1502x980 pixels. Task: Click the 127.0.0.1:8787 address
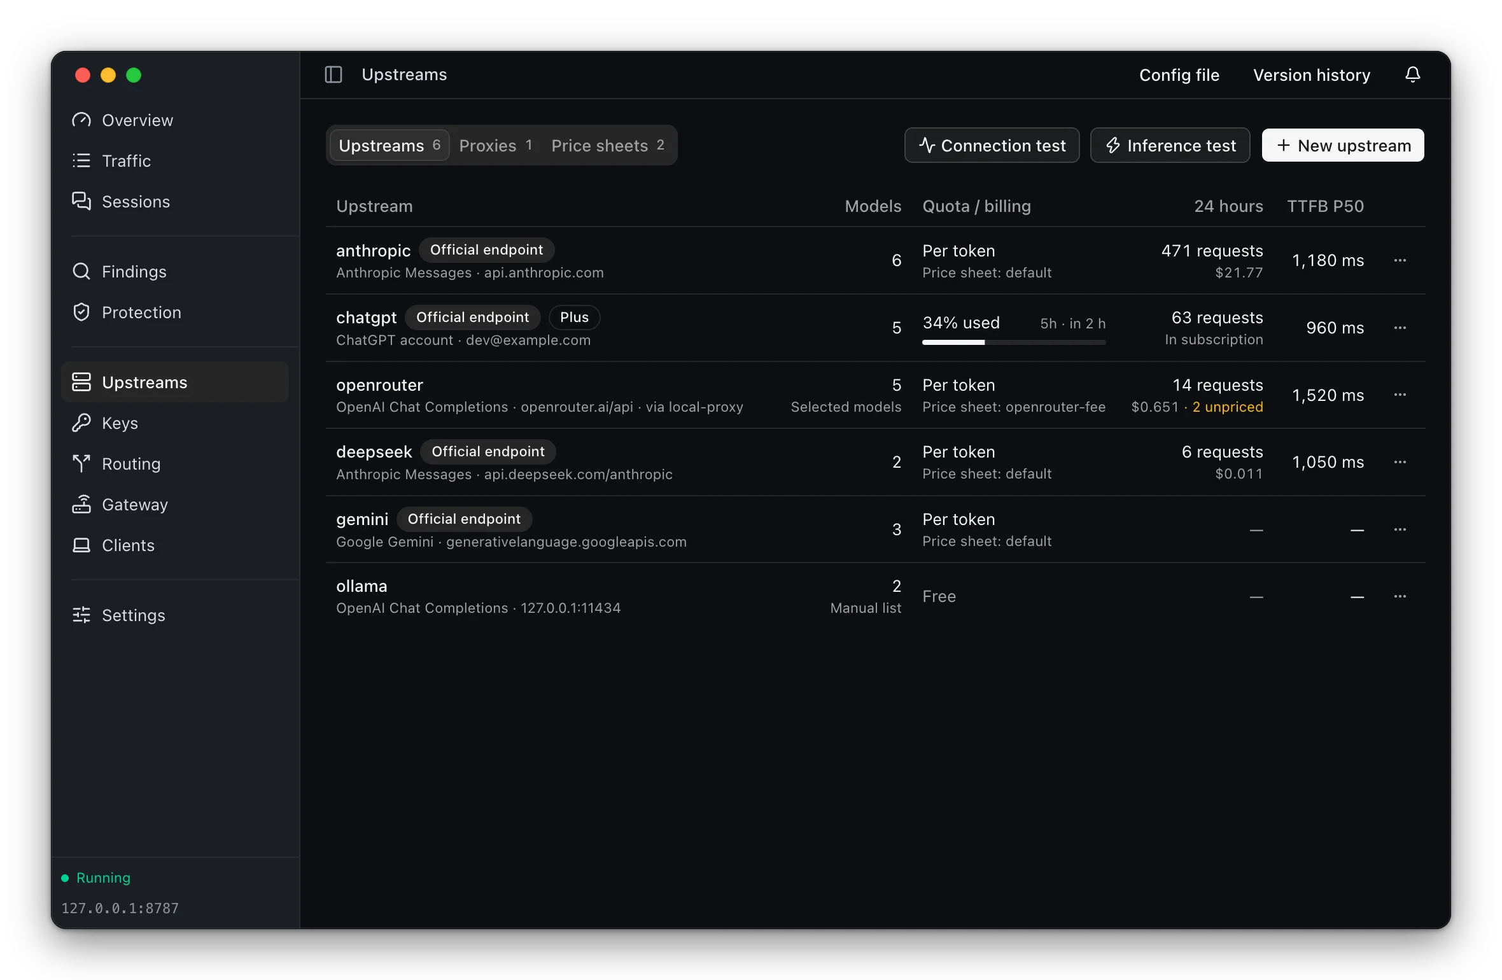120,909
